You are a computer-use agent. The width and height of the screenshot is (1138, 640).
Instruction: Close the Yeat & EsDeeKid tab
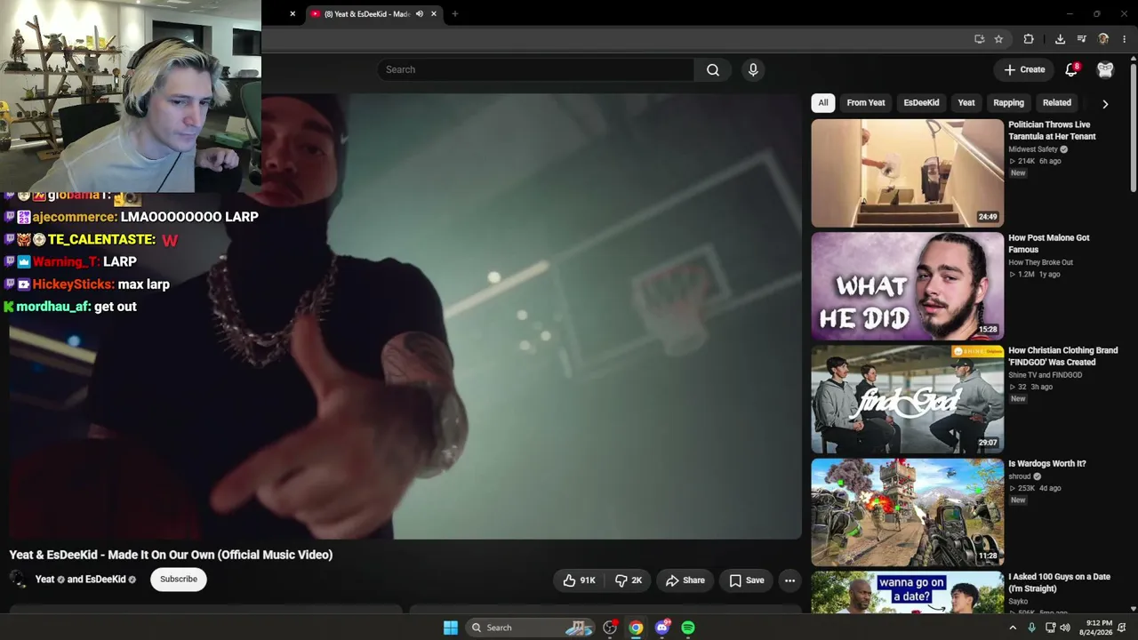coord(434,14)
